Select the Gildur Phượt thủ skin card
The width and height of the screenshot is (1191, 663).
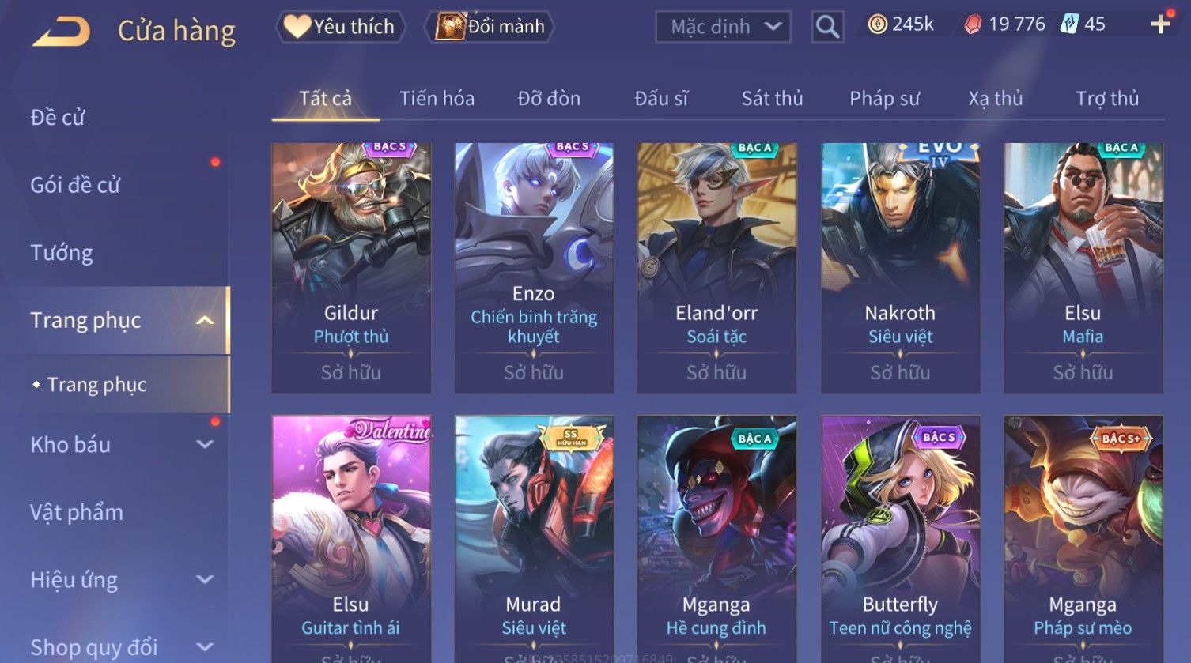(x=351, y=268)
